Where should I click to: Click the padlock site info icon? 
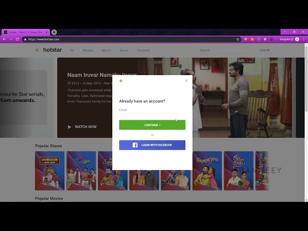25,39
